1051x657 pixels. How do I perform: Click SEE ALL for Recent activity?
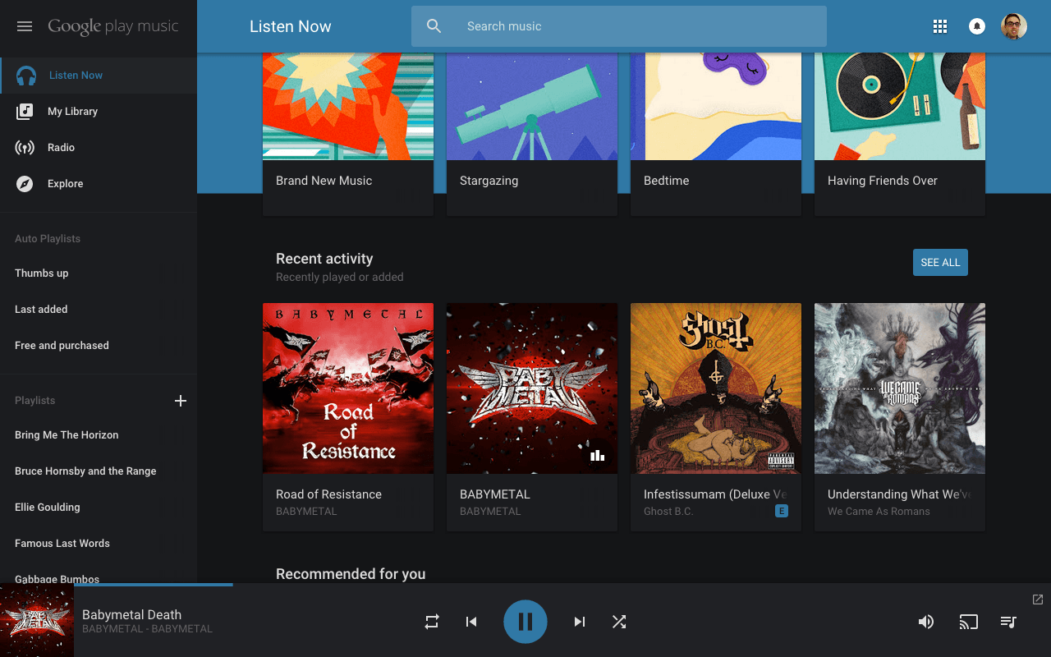[940, 262]
